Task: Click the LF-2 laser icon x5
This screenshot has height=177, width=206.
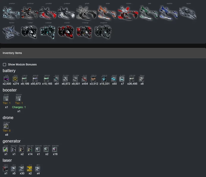Action: coord(13,169)
